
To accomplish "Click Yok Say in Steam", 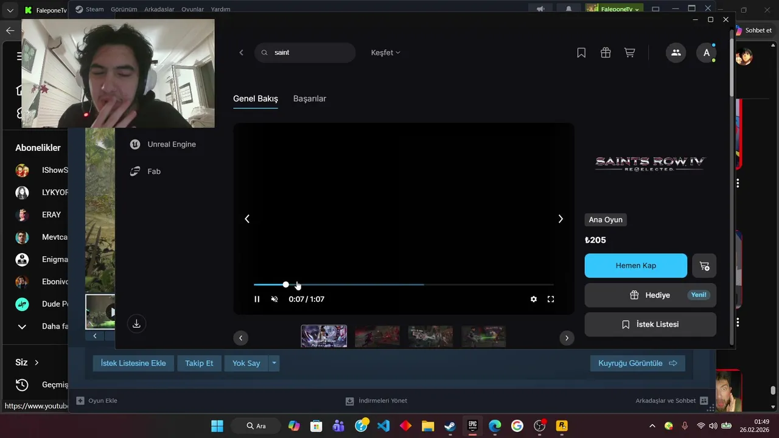I will 246,363.
